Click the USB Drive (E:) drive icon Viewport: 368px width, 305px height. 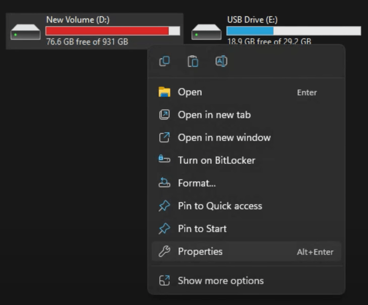(206, 32)
